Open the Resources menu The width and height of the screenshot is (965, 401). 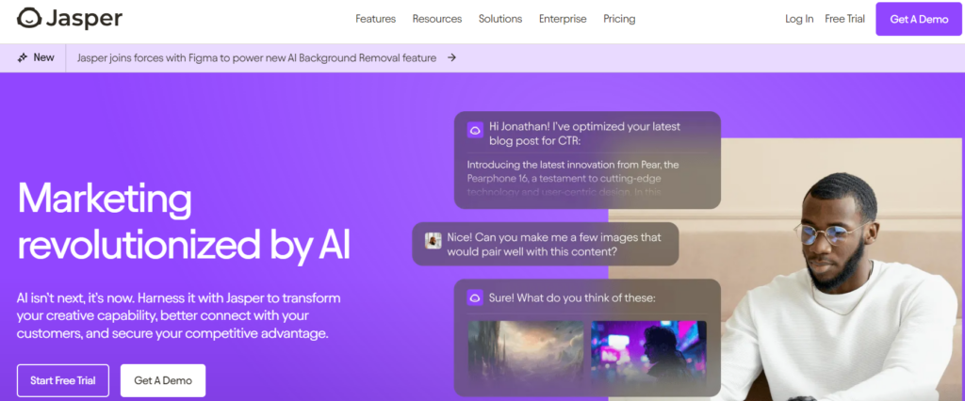click(436, 19)
